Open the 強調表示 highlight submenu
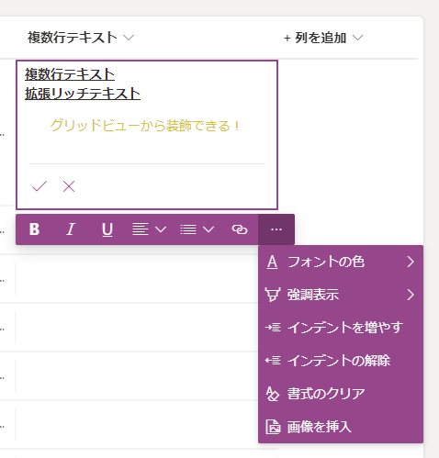The width and height of the screenshot is (439, 458). [341, 295]
